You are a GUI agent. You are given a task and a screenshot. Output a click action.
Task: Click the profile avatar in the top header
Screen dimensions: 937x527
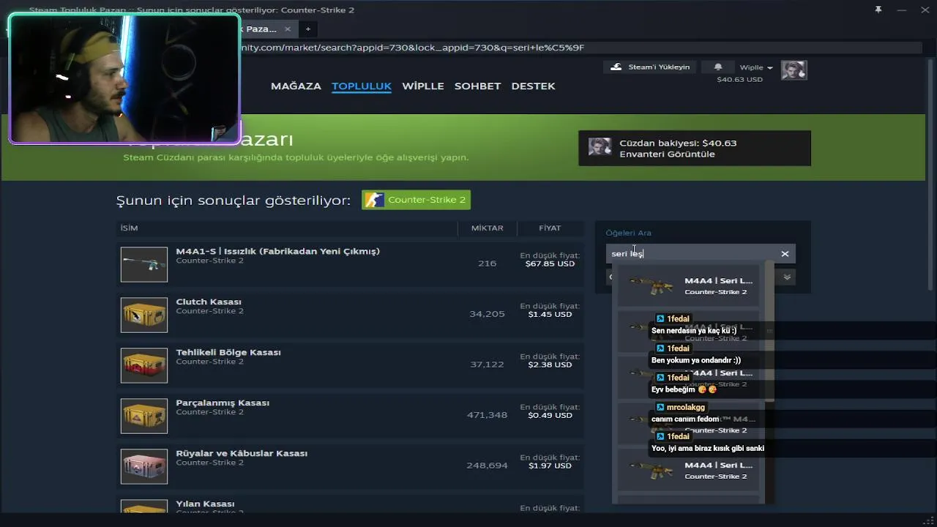[794, 70]
